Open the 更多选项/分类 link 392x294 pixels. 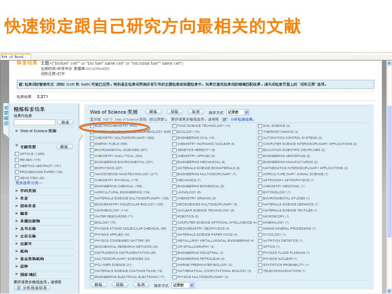point(29,183)
